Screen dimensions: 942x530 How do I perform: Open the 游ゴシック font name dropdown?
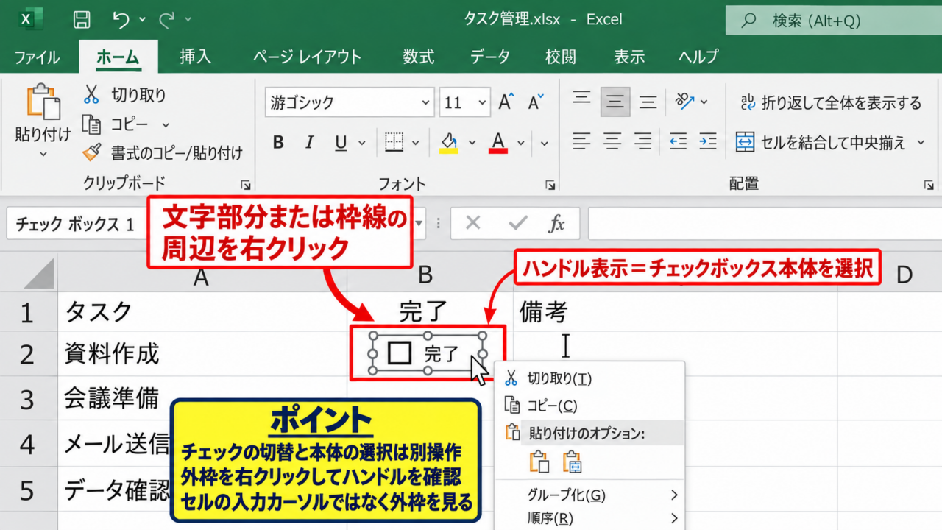tap(349, 102)
